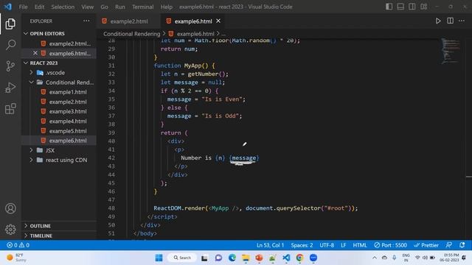Open Explorer Views and More Actions ellipsis

(x=86, y=21)
